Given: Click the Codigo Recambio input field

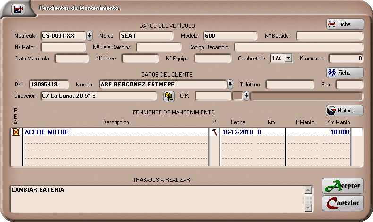Looking at the screenshot, I should 298,47.
